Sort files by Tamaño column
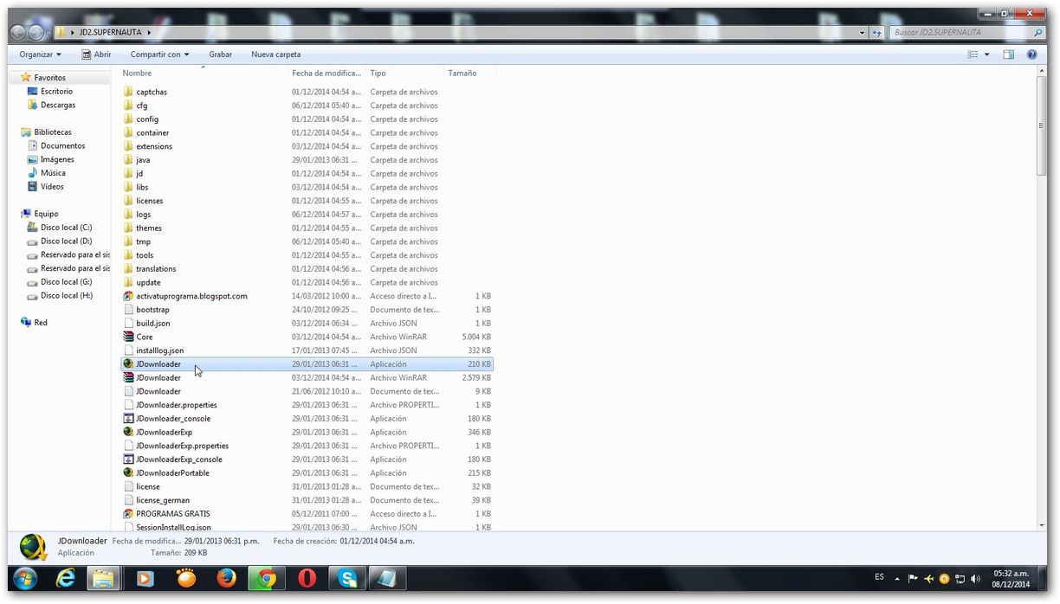1060x604 pixels. (469, 73)
